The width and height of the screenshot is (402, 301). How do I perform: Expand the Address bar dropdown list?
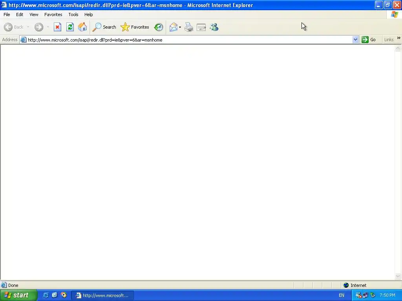(355, 40)
